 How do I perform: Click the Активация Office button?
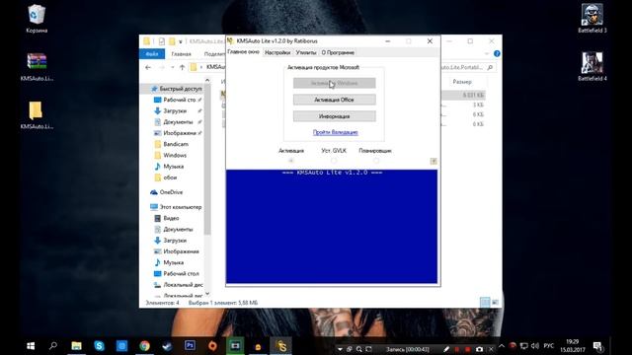pyautogui.click(x=334, y=100)
